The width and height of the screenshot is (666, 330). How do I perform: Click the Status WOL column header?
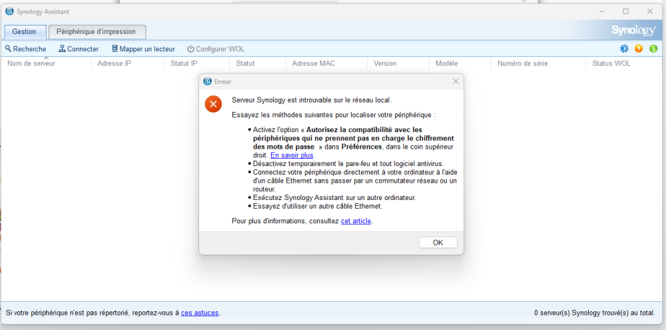(x=625, y=63)
